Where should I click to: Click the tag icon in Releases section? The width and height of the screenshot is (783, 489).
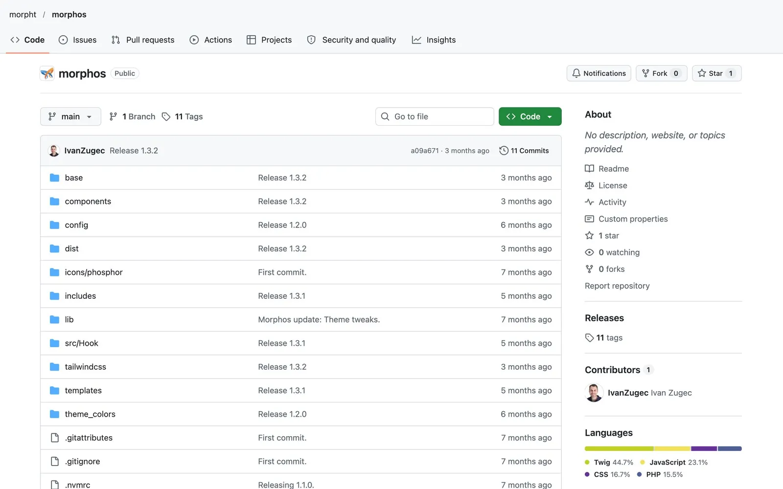589,338
